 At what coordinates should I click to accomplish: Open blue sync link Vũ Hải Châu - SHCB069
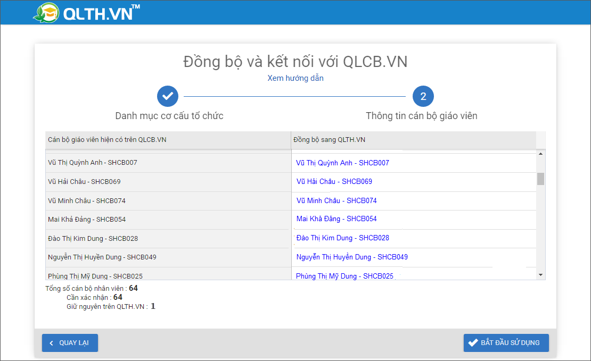click(x=334, y=181)
